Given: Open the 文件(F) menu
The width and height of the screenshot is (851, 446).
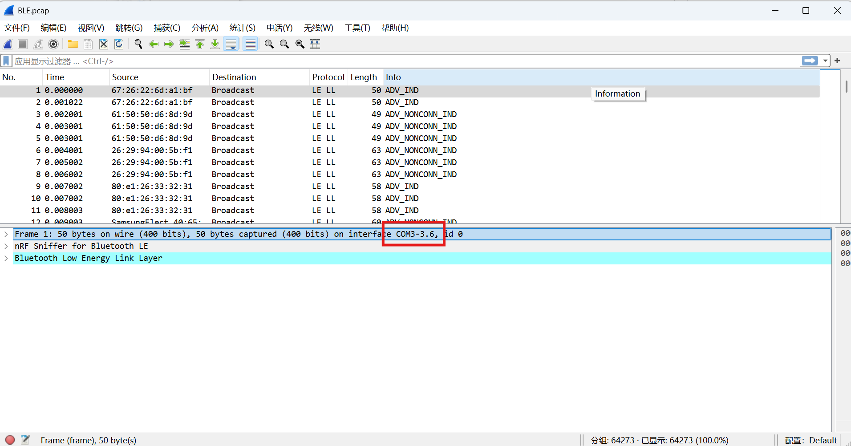Looking at the screenshot, I should click(x=17, y=28).
